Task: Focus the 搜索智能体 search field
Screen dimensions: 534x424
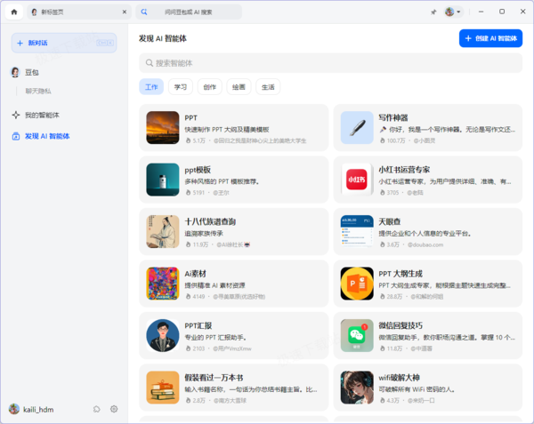Action: pyautogui.click(x=330, y=63)
